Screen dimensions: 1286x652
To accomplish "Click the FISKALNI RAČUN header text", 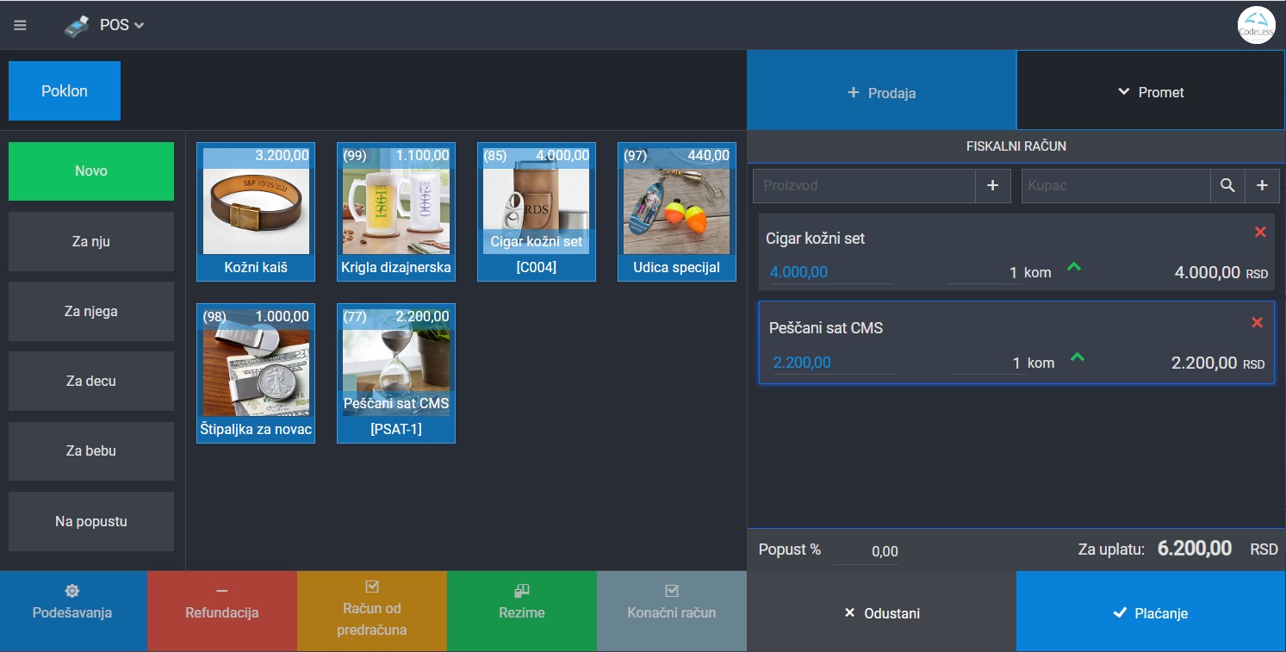I will pos(1016,146).
